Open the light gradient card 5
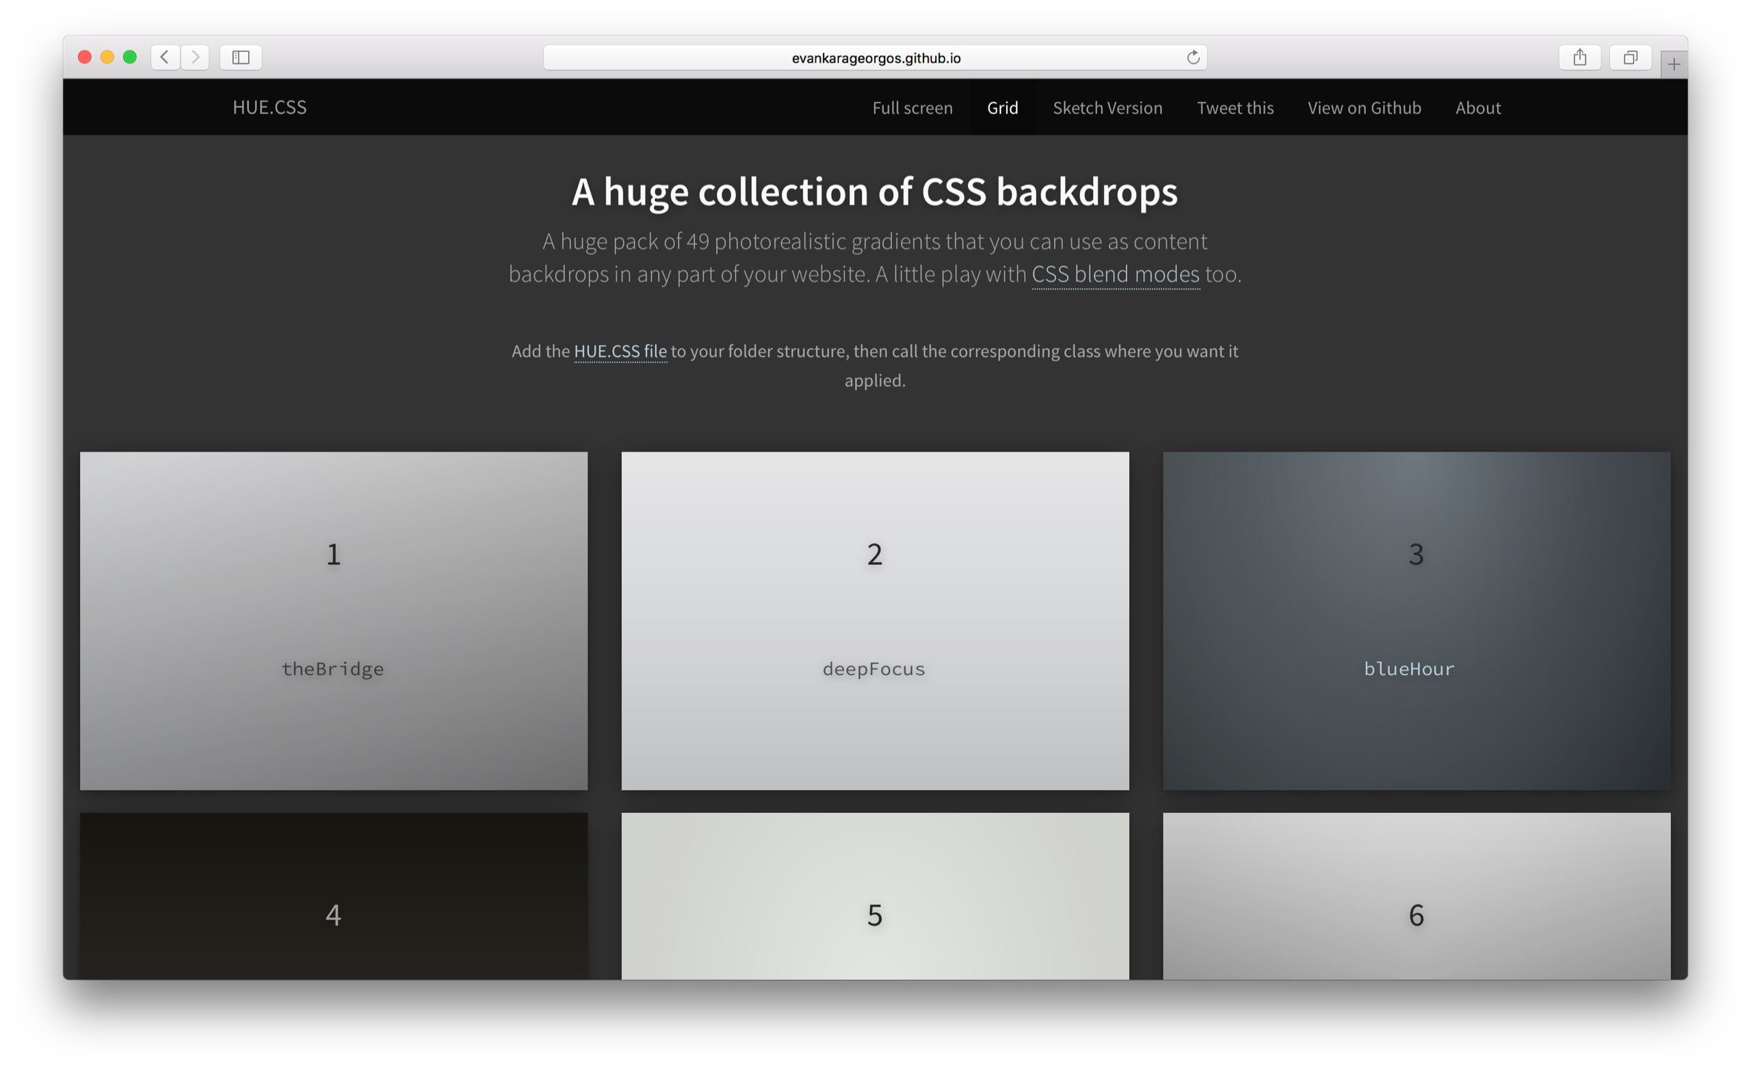 point(875,896)
